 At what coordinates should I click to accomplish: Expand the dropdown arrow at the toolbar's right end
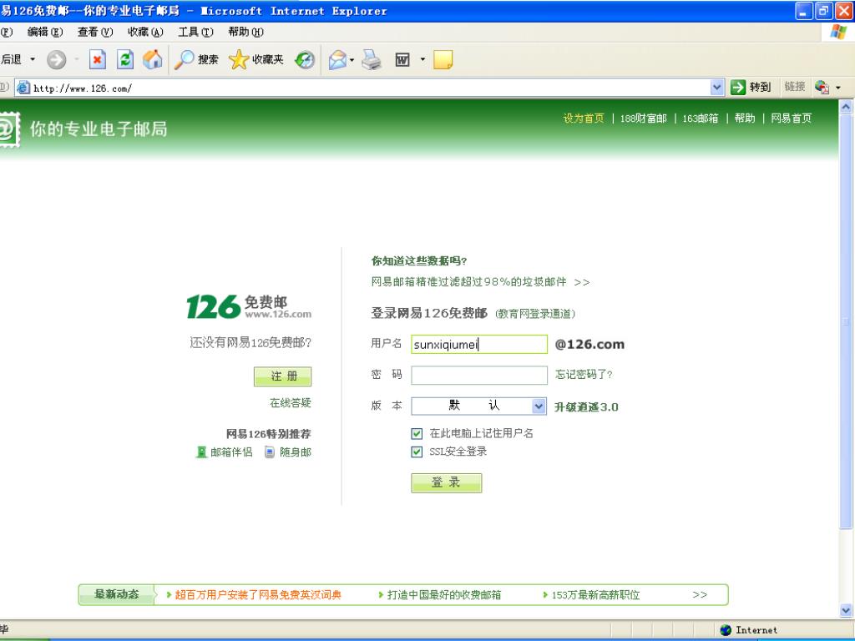pos(838,87)
